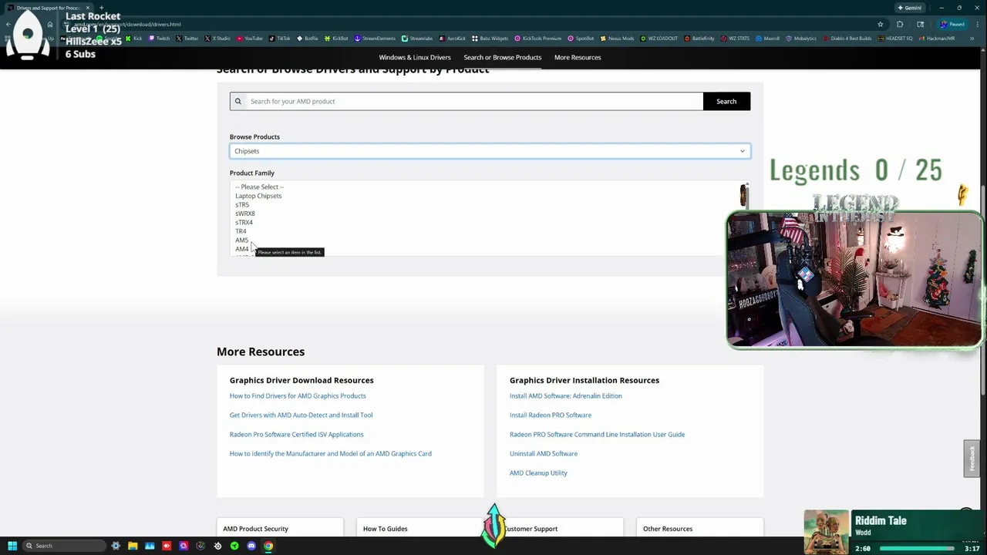Screen dimensions: 987x555
Task: Open the Twitter bookmark
Action: pos(187,39)
